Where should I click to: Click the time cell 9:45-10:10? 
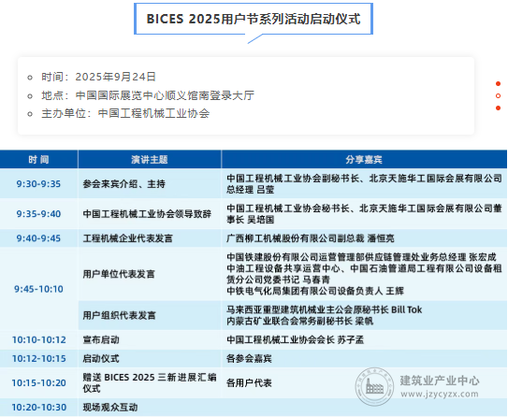coord(38,289)
